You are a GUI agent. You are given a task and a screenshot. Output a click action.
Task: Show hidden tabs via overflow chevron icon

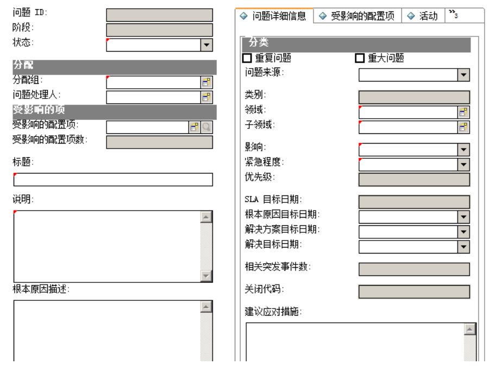point(452,15)
